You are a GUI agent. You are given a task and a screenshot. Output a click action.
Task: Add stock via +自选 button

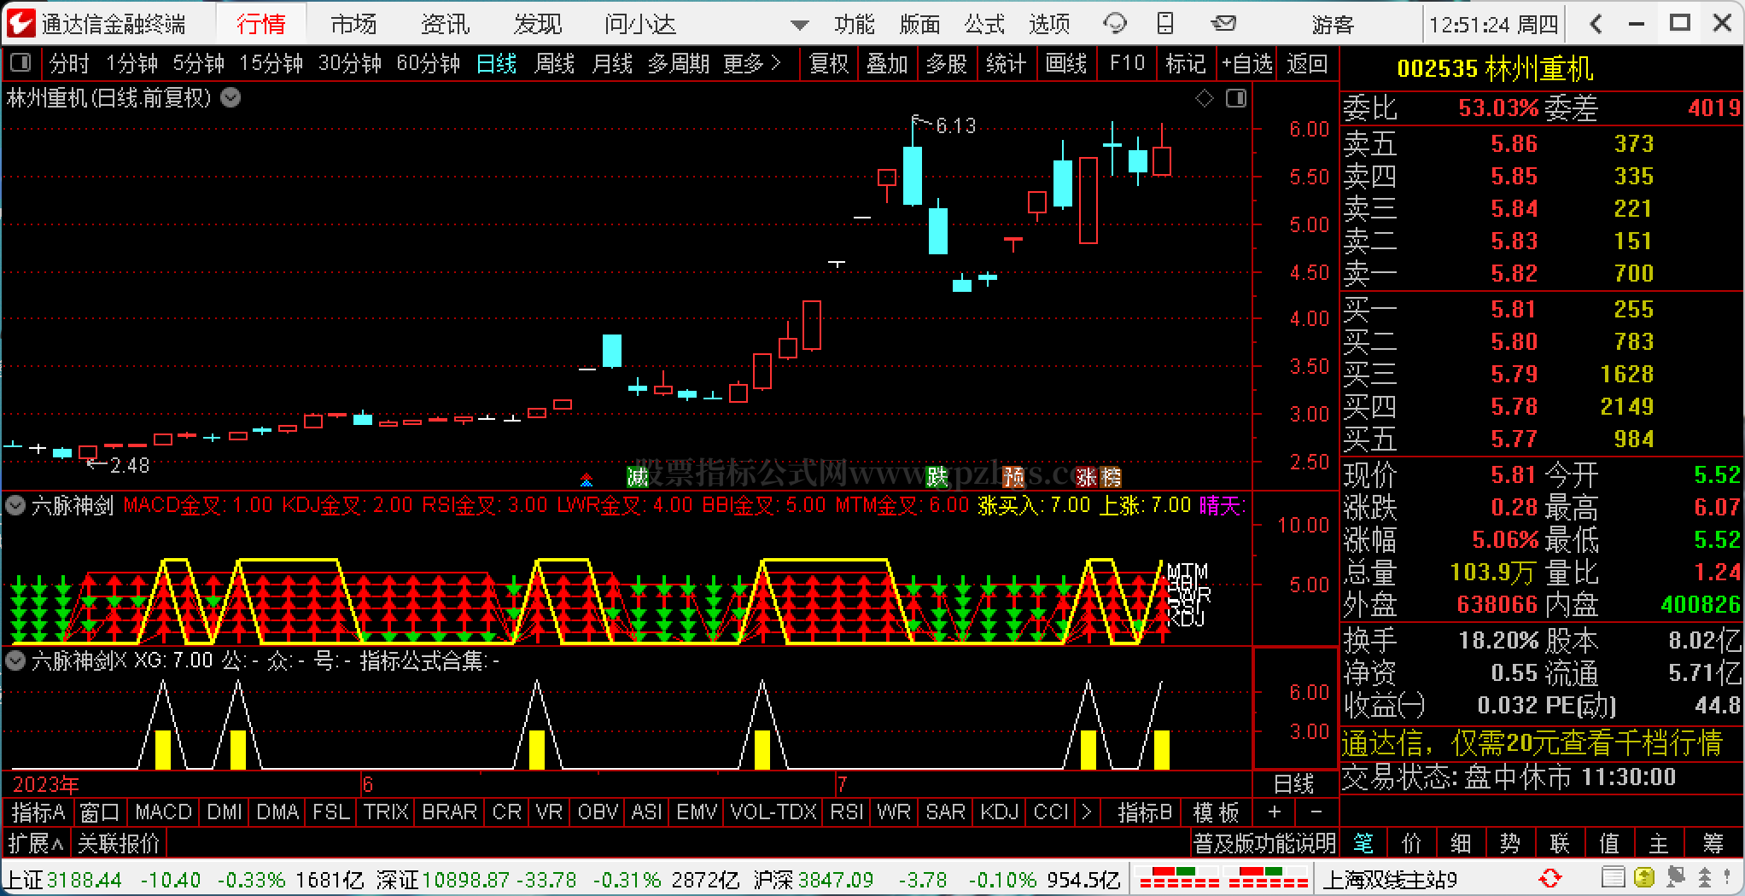(1246, 63)
